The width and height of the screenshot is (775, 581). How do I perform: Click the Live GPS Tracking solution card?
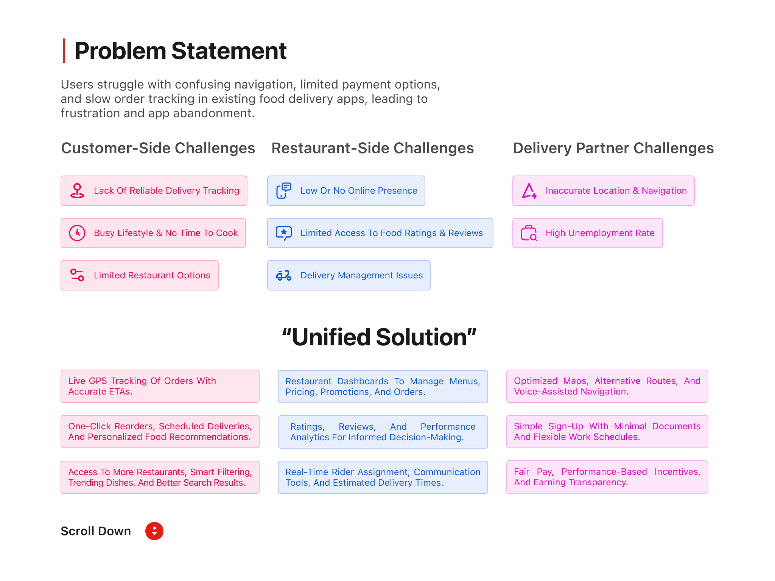point(160,386)
